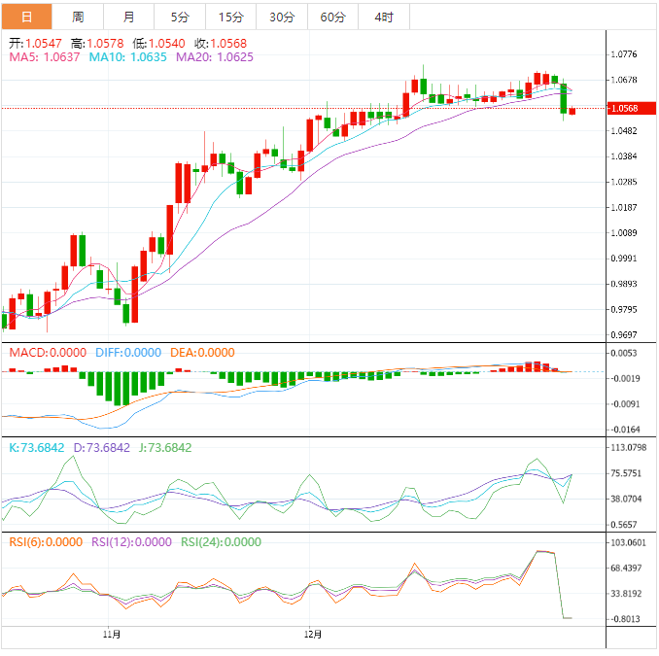This screenshot has height=656, width=659.
Task: Click the MA10 legend value
Action: click(127, 57)
